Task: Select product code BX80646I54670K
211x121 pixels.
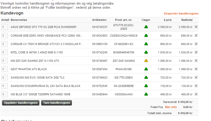Action: tap(124, 52)
